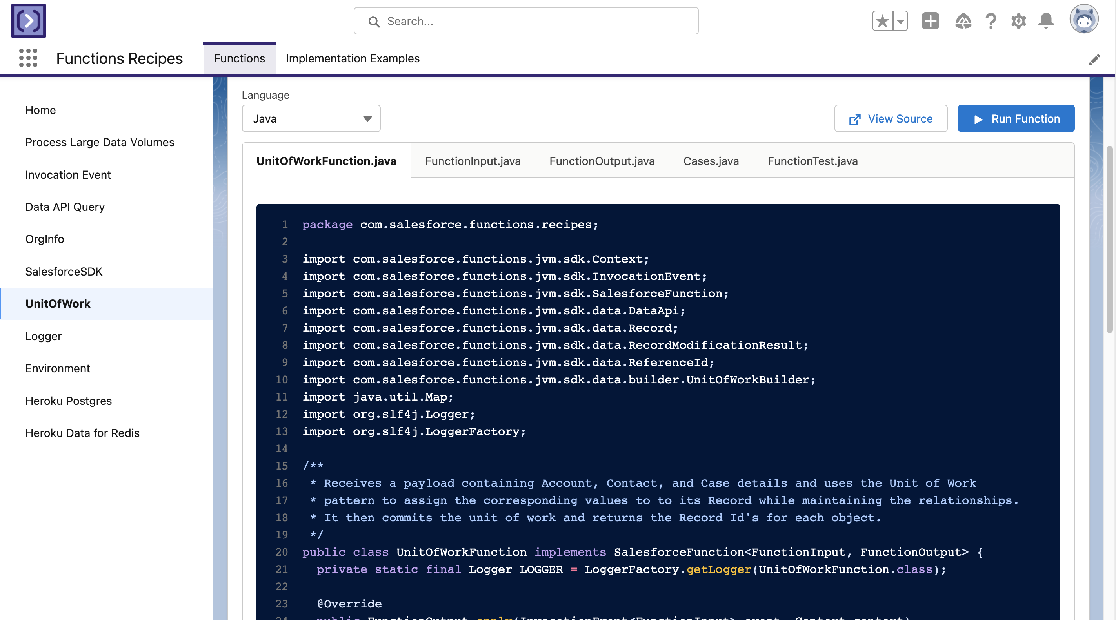The width and height of the screenshot is (1116, 620).
Task: Open the SalesforceSDK recipe
Action: pyautogui.click(x=107, y=272)
